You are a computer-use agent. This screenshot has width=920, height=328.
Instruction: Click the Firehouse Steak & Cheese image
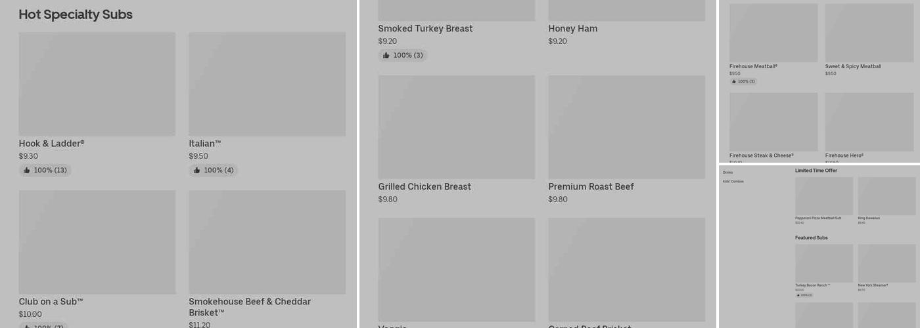click(773, 122)
